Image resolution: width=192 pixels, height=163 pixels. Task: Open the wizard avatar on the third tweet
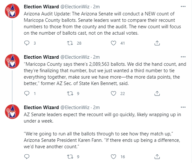pos(12,112)
